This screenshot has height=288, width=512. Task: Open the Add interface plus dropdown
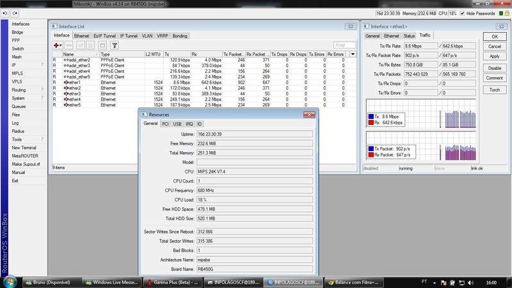[x=58, y=45]
